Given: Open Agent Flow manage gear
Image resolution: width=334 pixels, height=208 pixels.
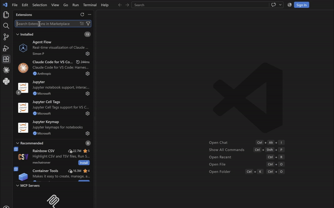Looking at the screenshot, I should point(87,54).
